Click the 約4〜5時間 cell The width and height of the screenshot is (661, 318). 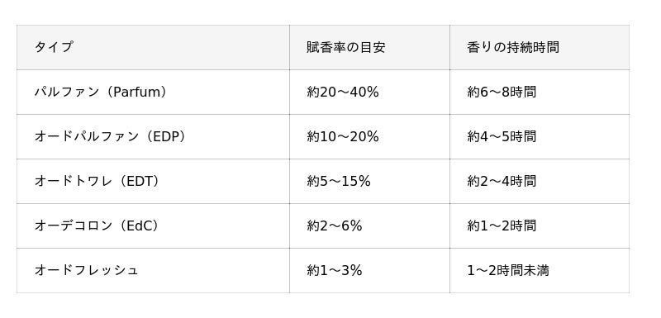point(540,137)
